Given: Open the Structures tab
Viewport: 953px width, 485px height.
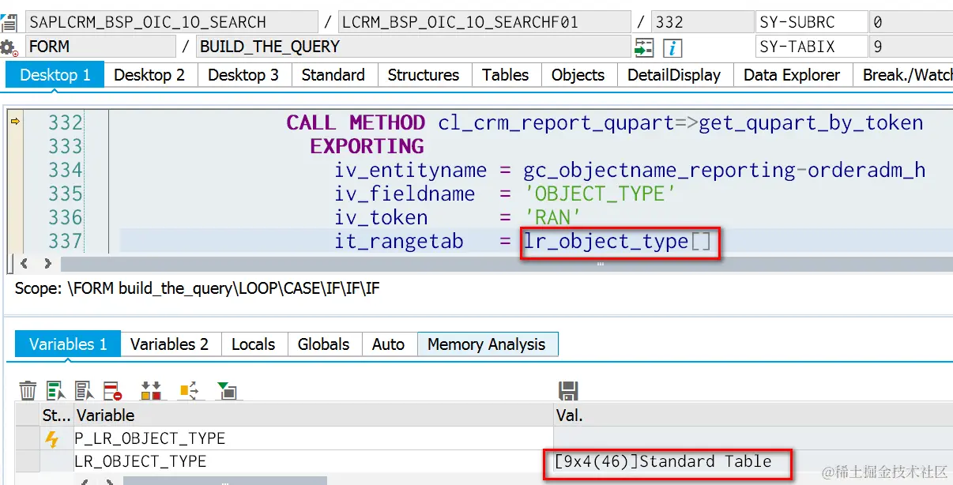Looking at the screenshot, I should coord(424,75).
